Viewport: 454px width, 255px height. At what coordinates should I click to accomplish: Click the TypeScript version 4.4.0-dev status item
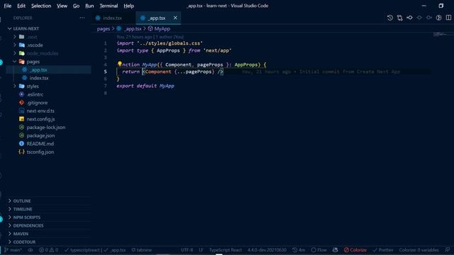(267, 250)
